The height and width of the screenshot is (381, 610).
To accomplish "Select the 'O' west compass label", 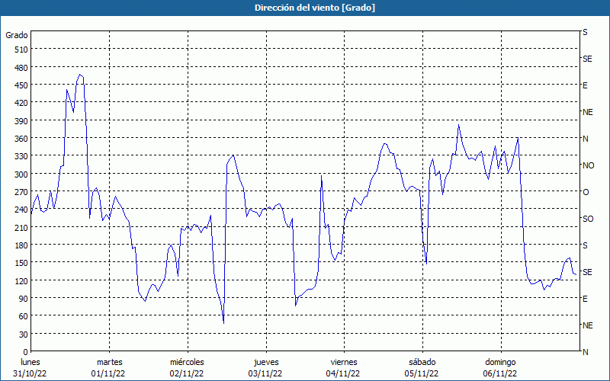I will click(586, 192).
